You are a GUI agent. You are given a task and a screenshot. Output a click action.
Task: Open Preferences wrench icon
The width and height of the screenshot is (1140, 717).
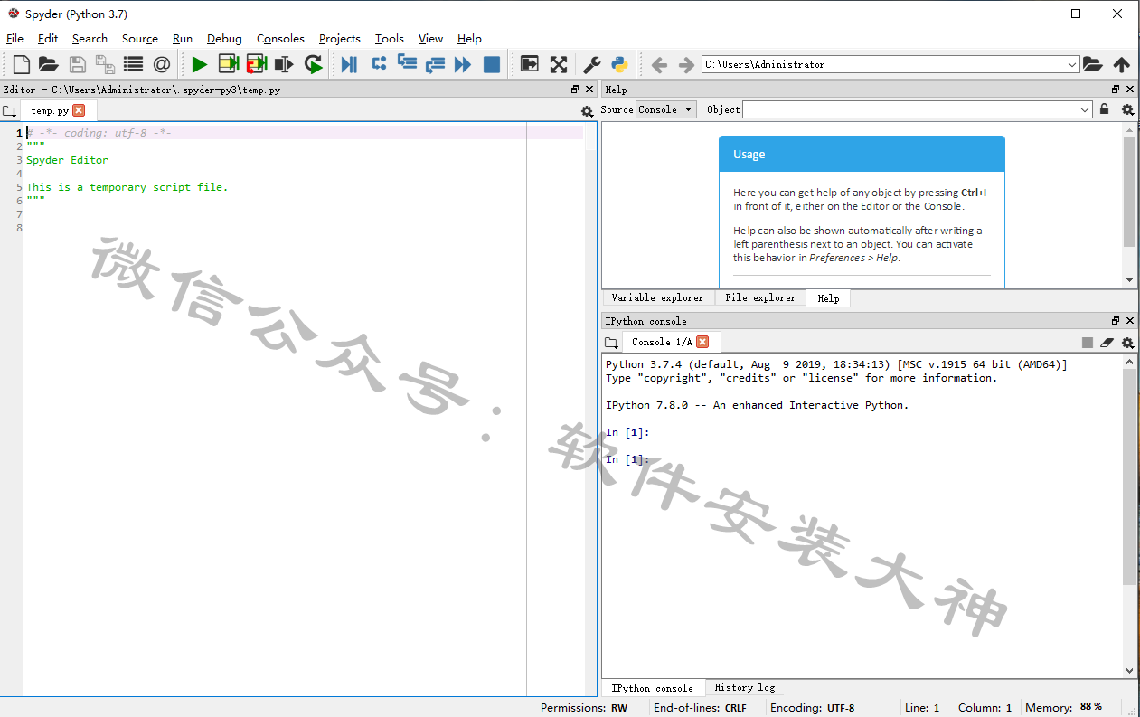click(x=591, y=64)
